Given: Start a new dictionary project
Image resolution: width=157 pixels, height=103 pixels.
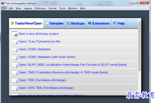Looking at the screenshot, I should tap(39, 34).
